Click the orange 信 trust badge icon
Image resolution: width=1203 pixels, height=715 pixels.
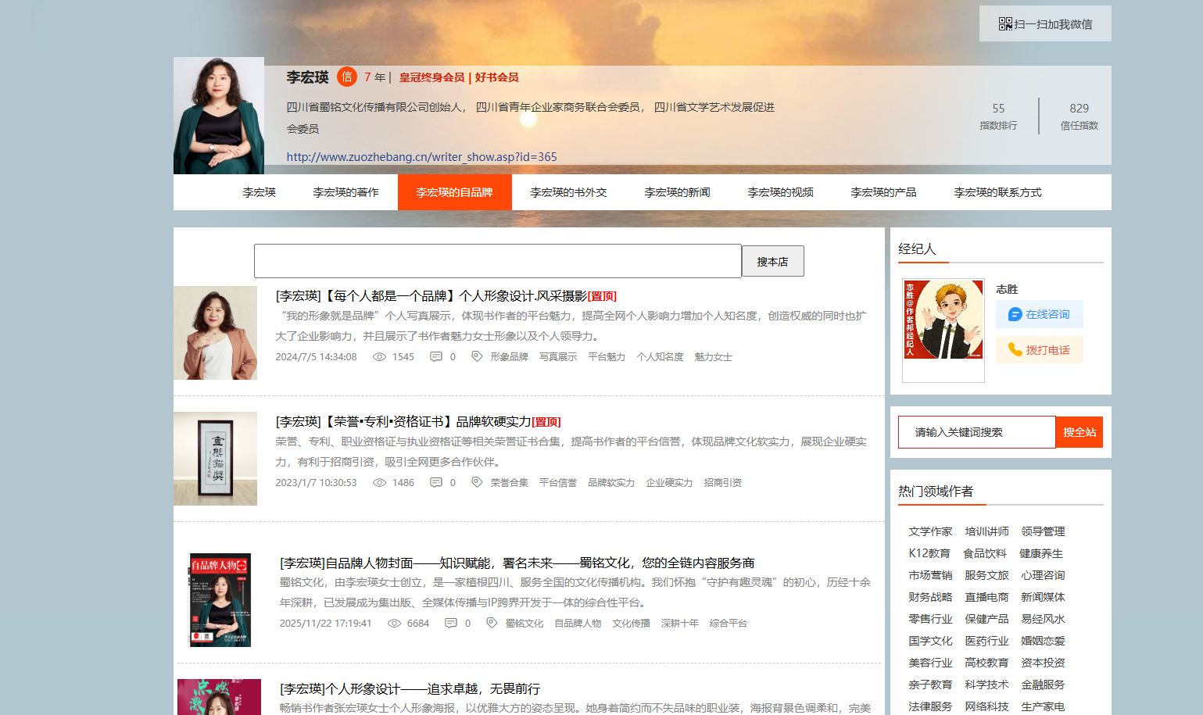347,77
